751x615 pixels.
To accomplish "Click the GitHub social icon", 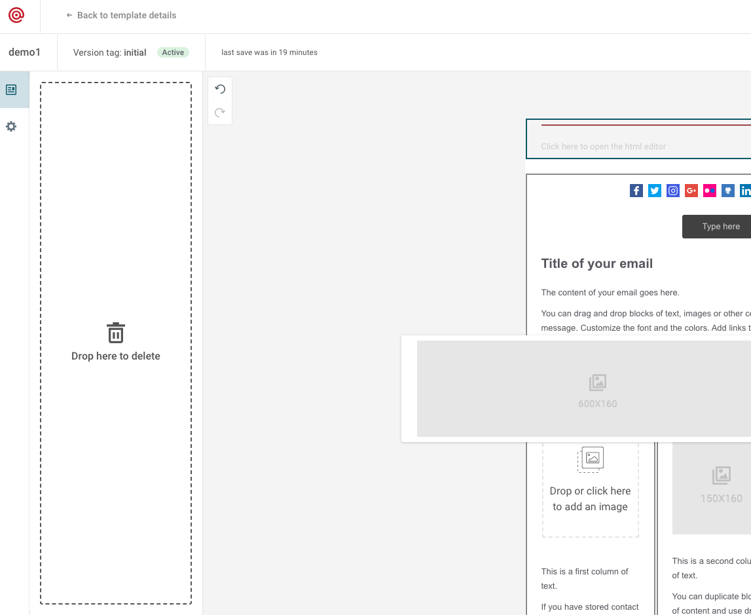I will [x=727, y=191].
